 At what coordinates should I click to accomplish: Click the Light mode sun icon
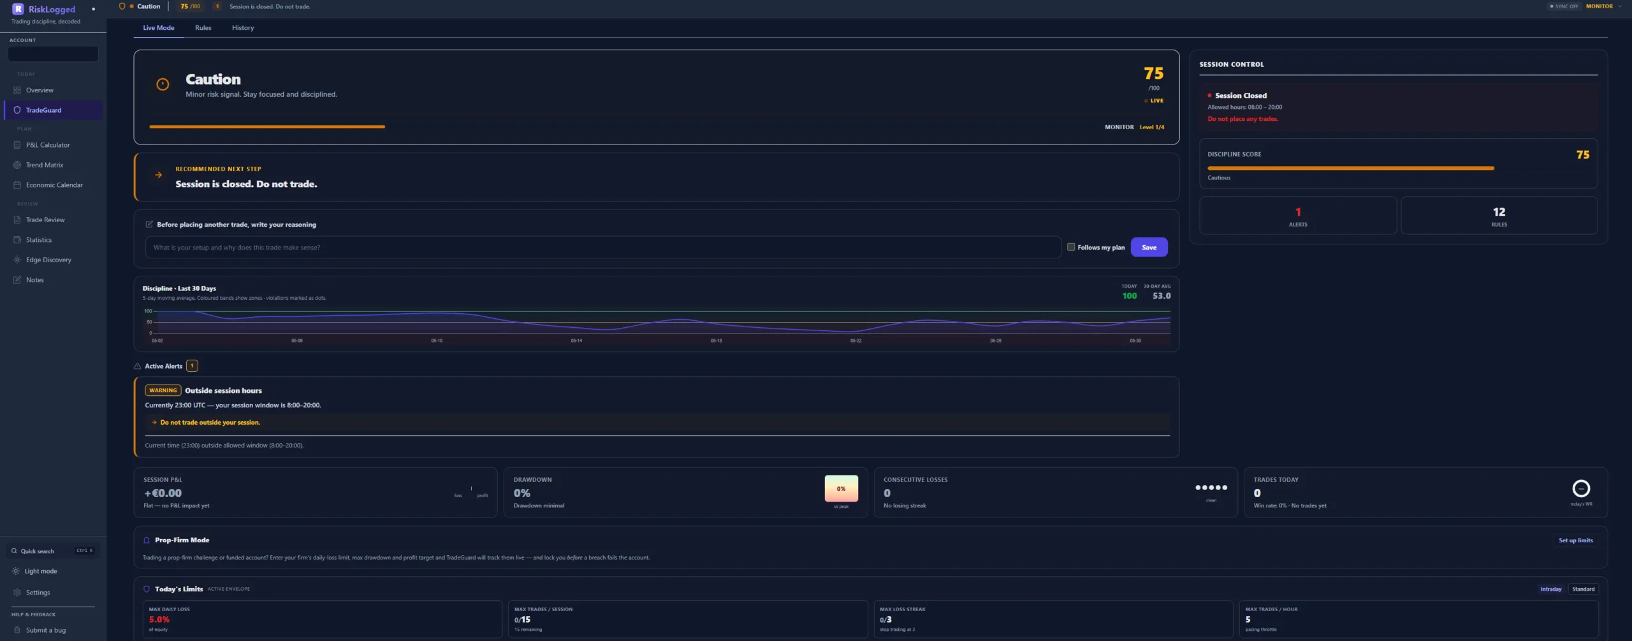pyautogui.click(x=16, y=572)
